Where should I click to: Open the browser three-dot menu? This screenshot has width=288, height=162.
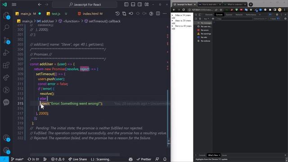pyautogui.click(x=284, y=10)
